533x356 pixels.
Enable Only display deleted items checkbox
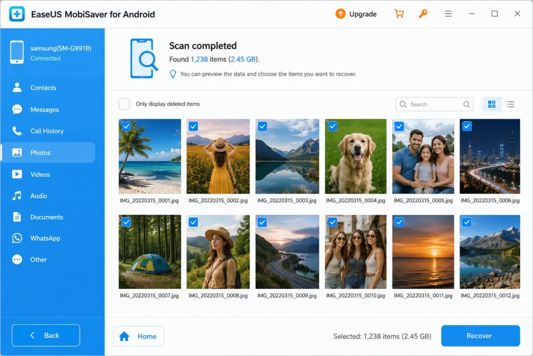pyautogui.click(x=124, y=104)
